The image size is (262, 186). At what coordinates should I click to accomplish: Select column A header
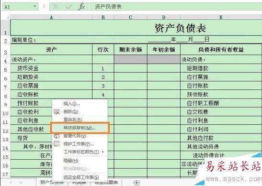point(51,17)
